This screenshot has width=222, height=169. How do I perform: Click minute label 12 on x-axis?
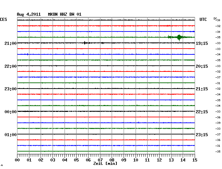tap(159, 160)
